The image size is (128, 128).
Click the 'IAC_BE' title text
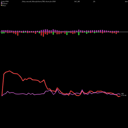click(77, 2)
